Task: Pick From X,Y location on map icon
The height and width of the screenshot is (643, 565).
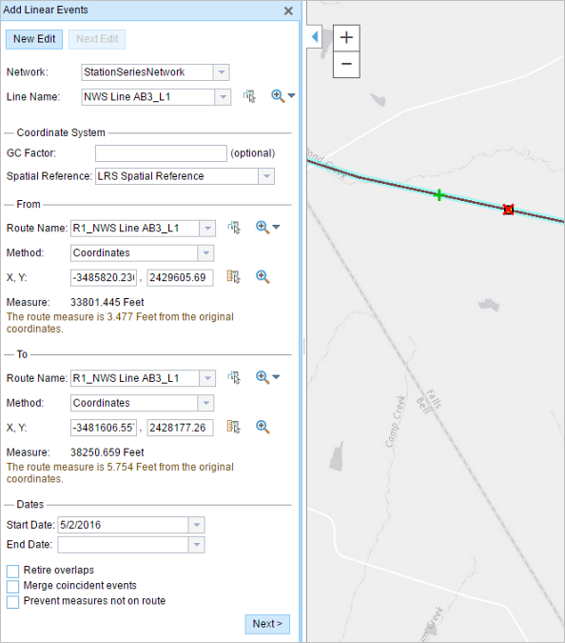Action: [234, 277]
